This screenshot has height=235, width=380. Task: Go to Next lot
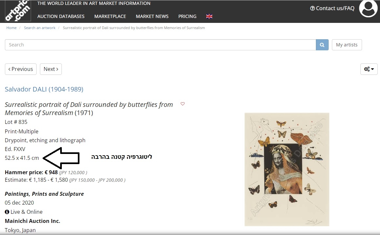point(51,69)
